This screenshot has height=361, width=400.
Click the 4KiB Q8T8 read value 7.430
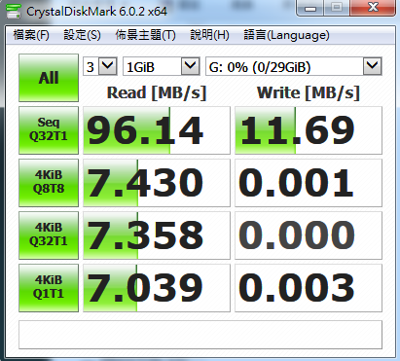pyautogui.click(x=157, y=183)
